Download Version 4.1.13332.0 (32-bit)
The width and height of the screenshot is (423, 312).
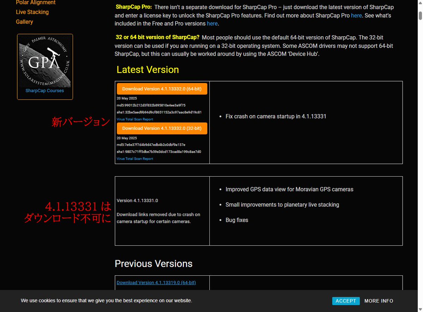click(x=162, y=128)
